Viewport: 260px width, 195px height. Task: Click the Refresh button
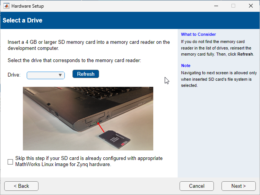(86, 74)
